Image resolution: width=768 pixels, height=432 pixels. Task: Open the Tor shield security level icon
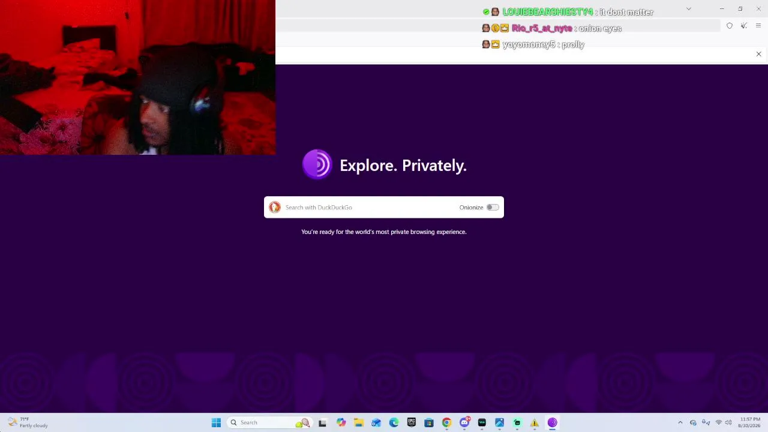730,26
